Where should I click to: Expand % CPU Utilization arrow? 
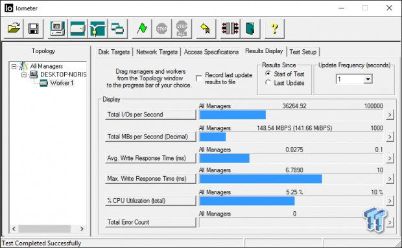click(x=390, y=201)
